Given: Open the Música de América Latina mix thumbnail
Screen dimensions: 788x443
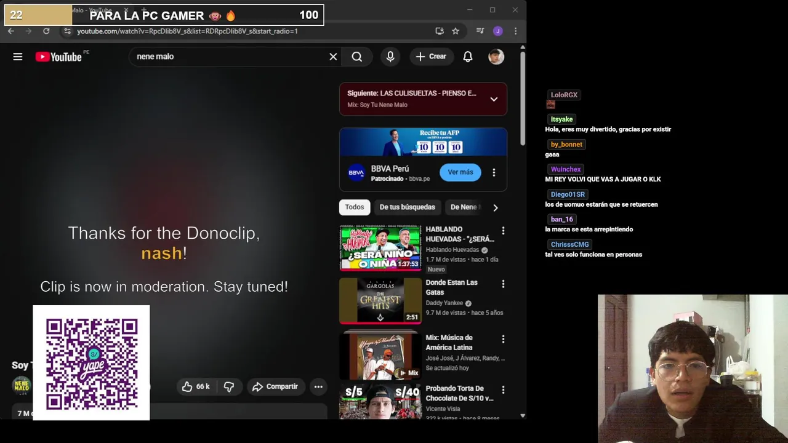Looking at the screenshot, I should click(x=380, y=355).
